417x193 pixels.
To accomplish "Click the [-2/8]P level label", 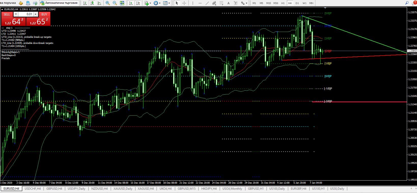I will pyautogui.click(x=328, y=101).
